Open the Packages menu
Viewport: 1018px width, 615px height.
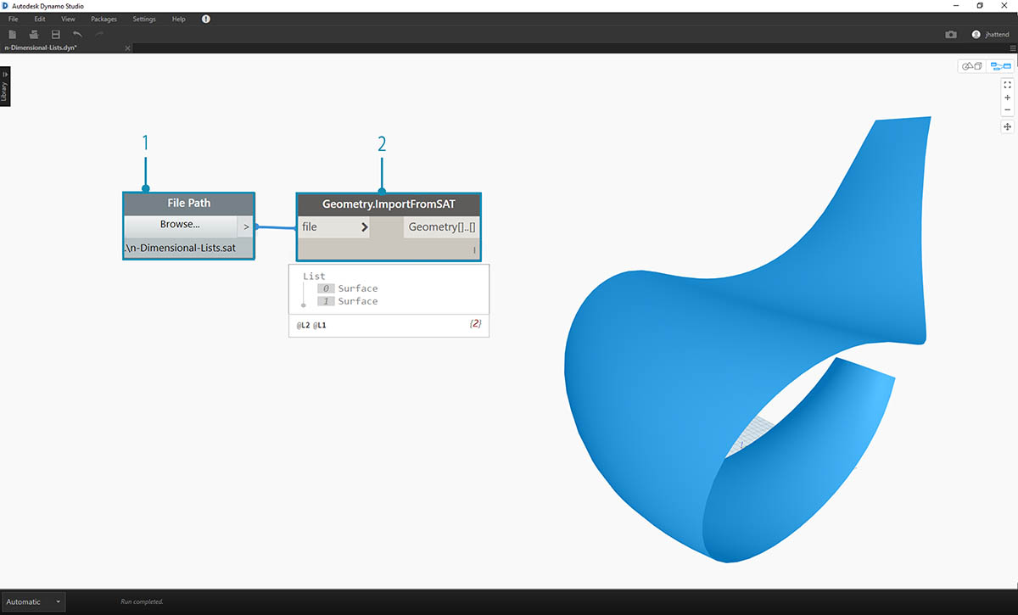[103, 19]
